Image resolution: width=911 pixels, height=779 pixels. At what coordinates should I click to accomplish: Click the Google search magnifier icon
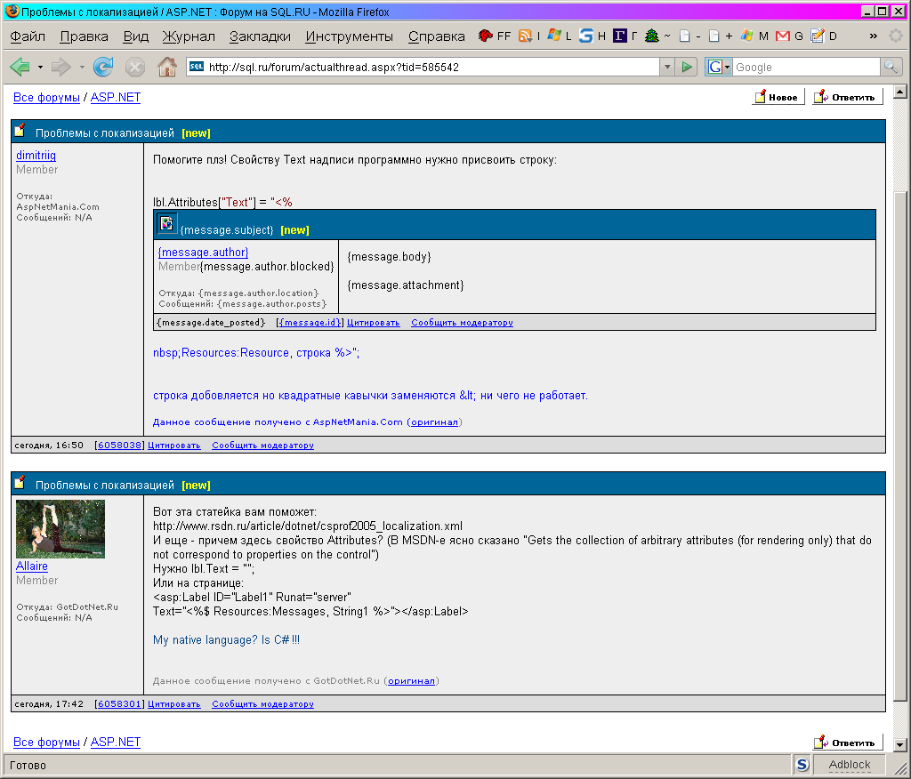tap(891, 67)
